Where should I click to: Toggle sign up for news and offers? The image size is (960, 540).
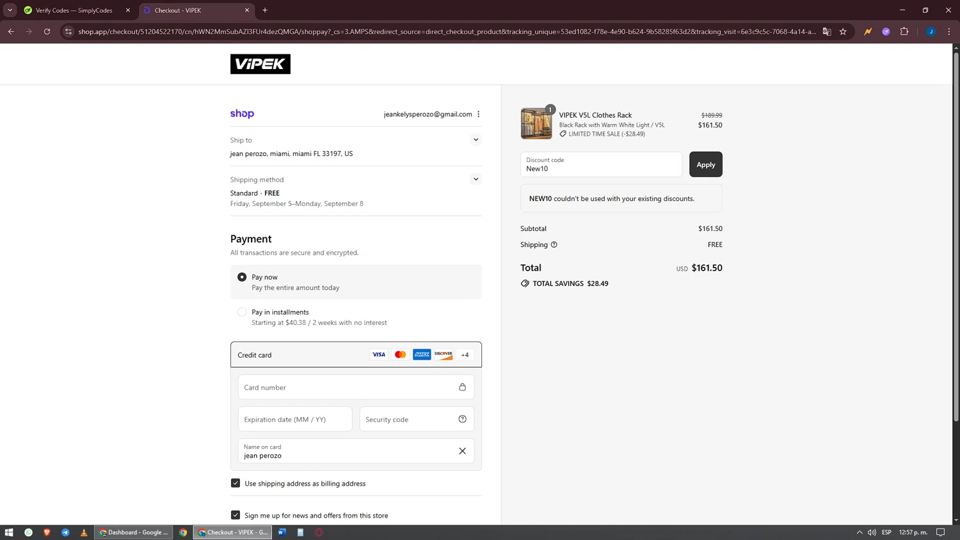tap(236, 515)
